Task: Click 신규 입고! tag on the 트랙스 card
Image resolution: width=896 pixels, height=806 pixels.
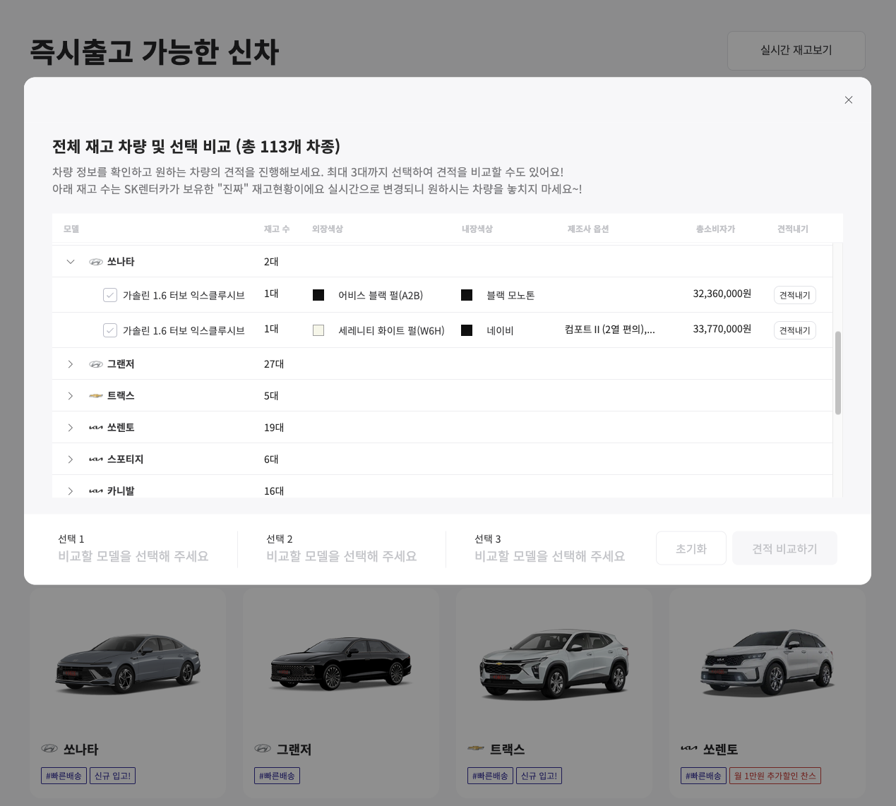Action: tap(539, 776)
